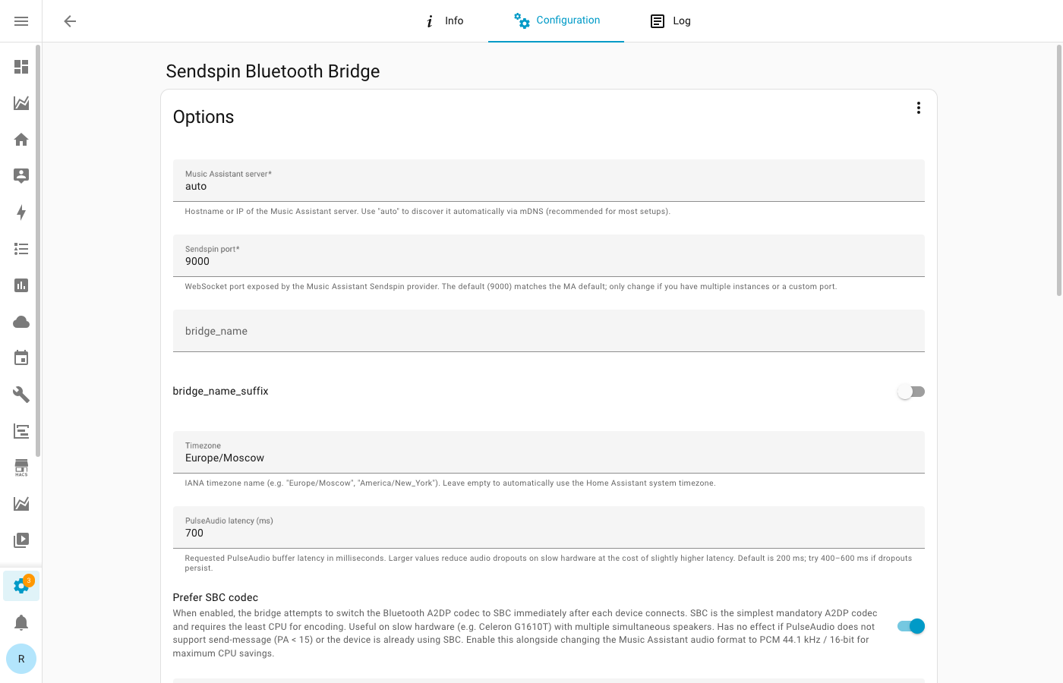The image size is (1063, 683).
Task: Switch to the Info tab
Action: point(445,20)
